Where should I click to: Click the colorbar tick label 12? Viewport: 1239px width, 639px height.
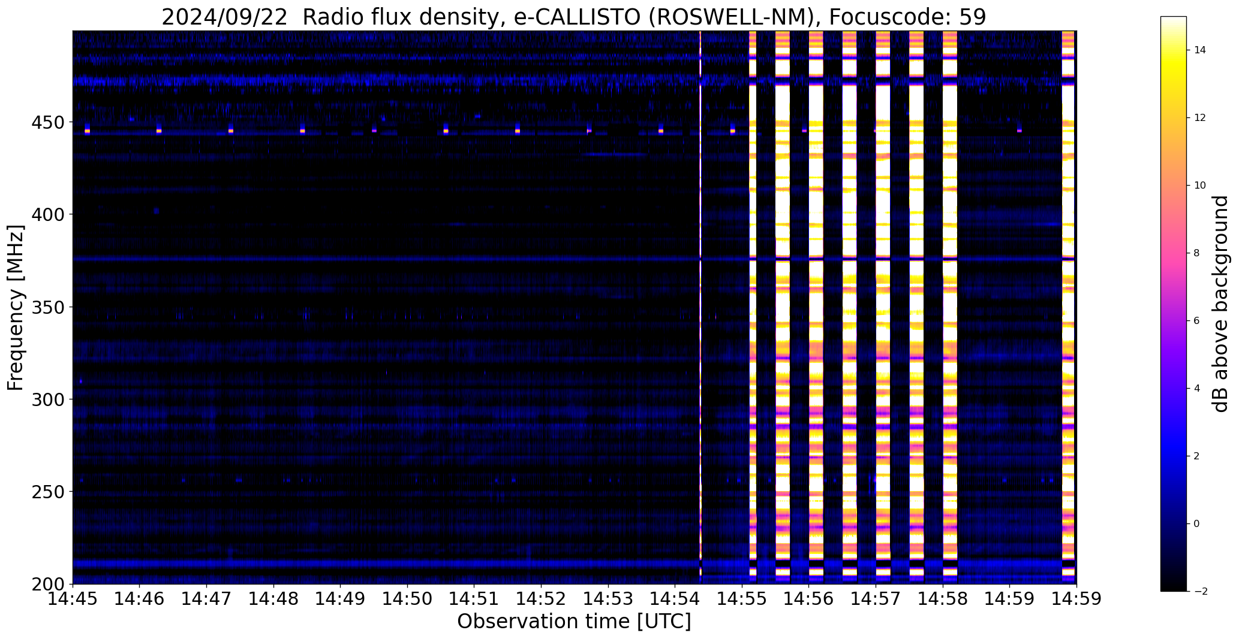pos(1200,118)
